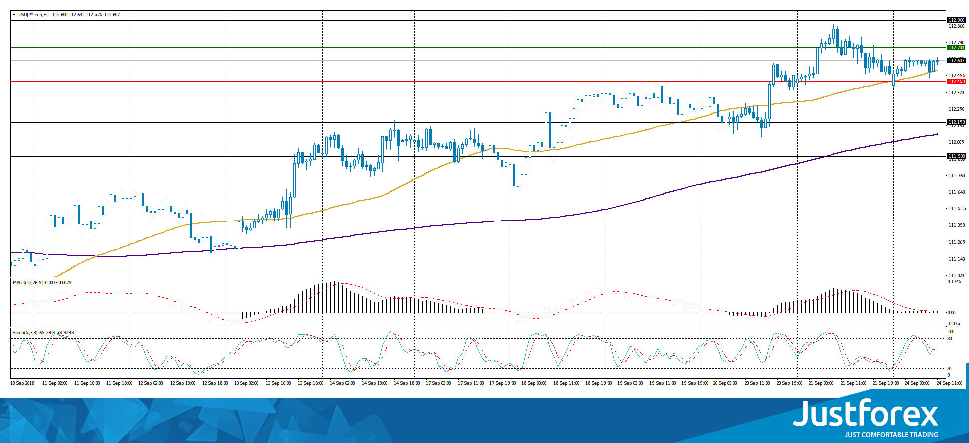
Task: Click the 10 Sep 2018 time label
Action: click(22, 383)
